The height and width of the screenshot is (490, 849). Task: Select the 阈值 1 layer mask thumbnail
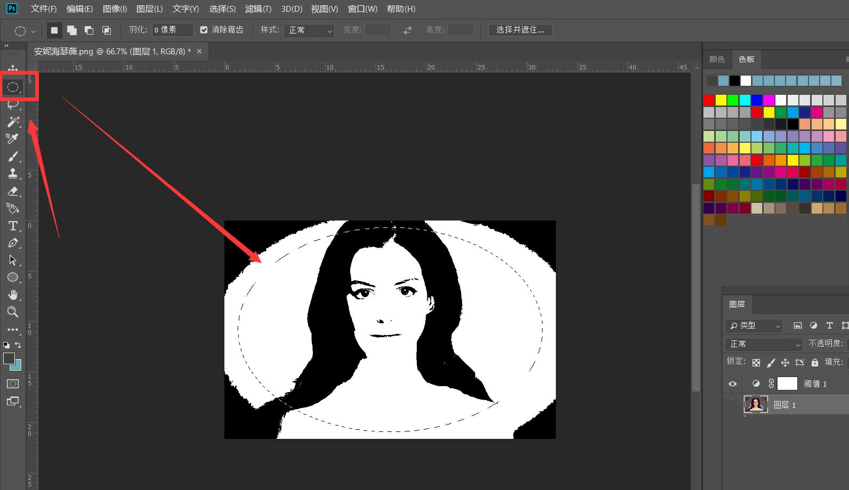click(787, 383)
